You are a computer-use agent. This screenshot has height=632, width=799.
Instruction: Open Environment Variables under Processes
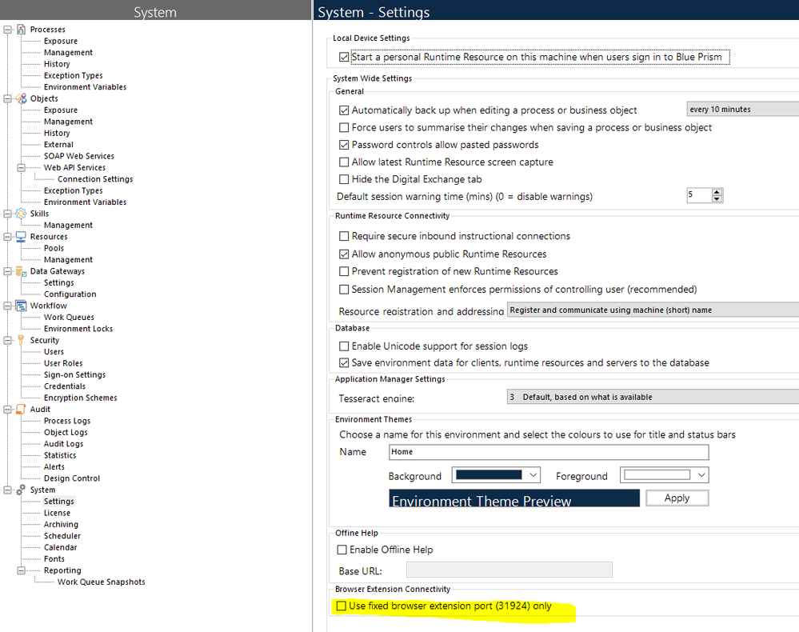[x=85, y=87]
